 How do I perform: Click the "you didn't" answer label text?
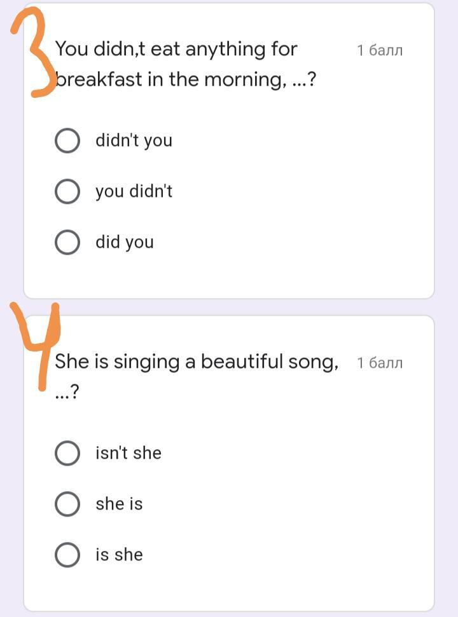(134, 192)
